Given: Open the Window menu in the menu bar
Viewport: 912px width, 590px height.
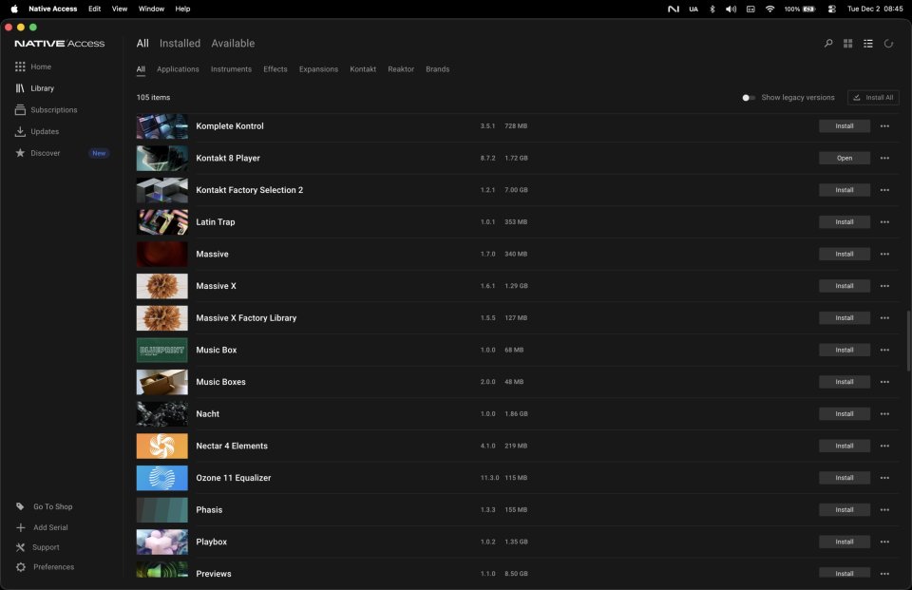Looking at the screenshot, I should click(x=150, y=9).
